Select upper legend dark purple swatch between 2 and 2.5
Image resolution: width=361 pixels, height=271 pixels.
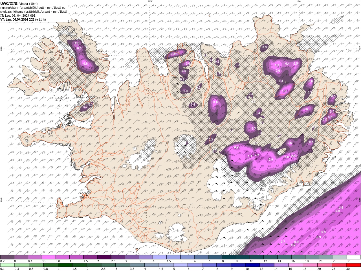[x=104, y=257]
